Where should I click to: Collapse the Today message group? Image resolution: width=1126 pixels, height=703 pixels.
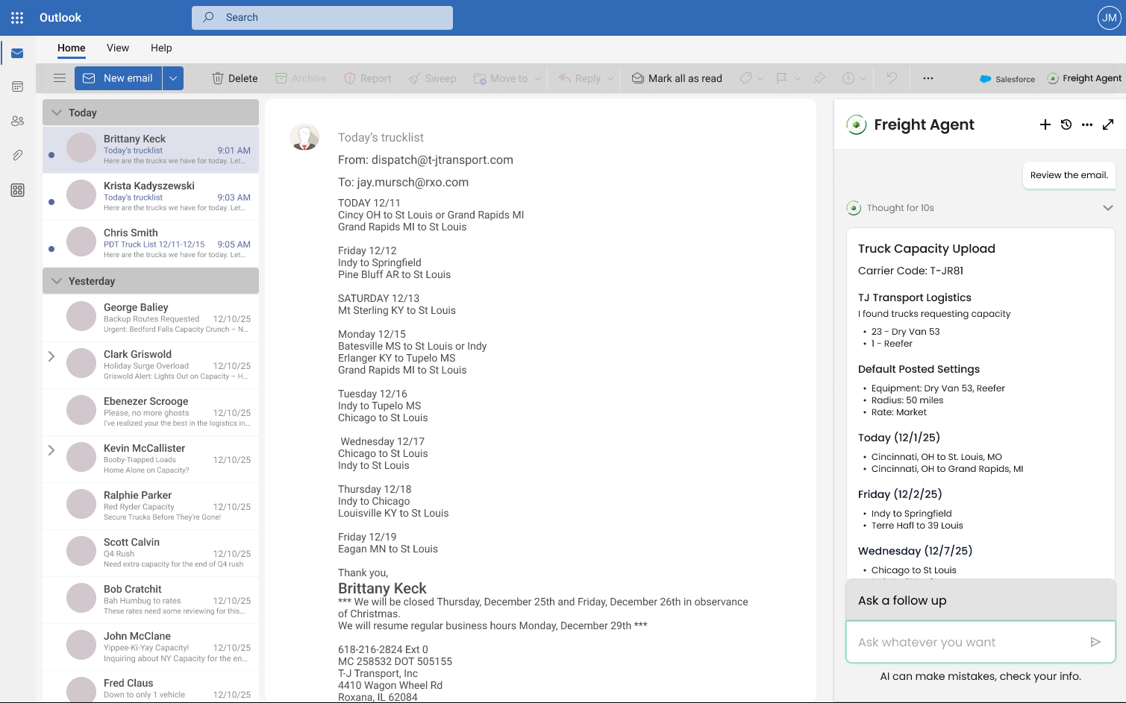[x=57, y=113]
